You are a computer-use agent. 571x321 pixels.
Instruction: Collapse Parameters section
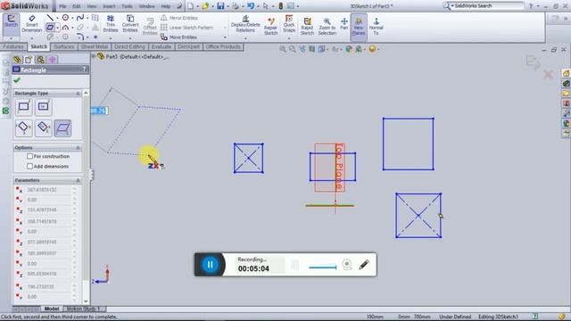tap(78, 180)
